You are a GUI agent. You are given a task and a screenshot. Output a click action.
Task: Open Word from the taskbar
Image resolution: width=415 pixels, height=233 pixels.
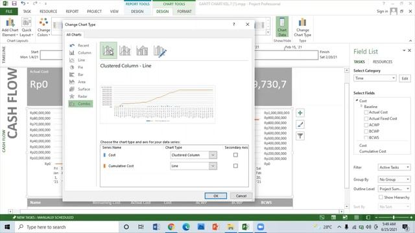(156, 227)
